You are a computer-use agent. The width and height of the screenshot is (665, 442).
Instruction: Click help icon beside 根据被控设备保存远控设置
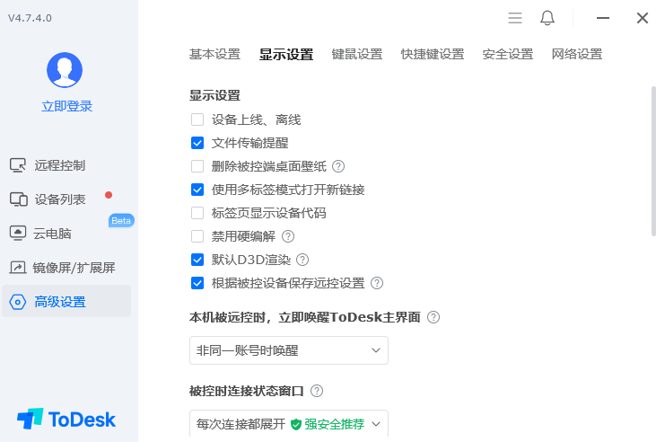pos(377,283)
